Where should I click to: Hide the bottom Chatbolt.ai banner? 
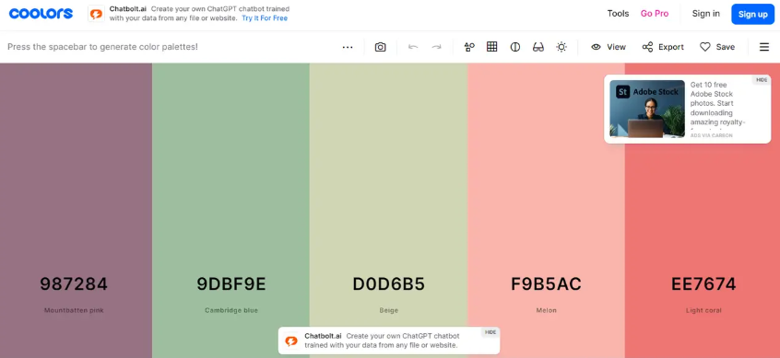[490, 332]
